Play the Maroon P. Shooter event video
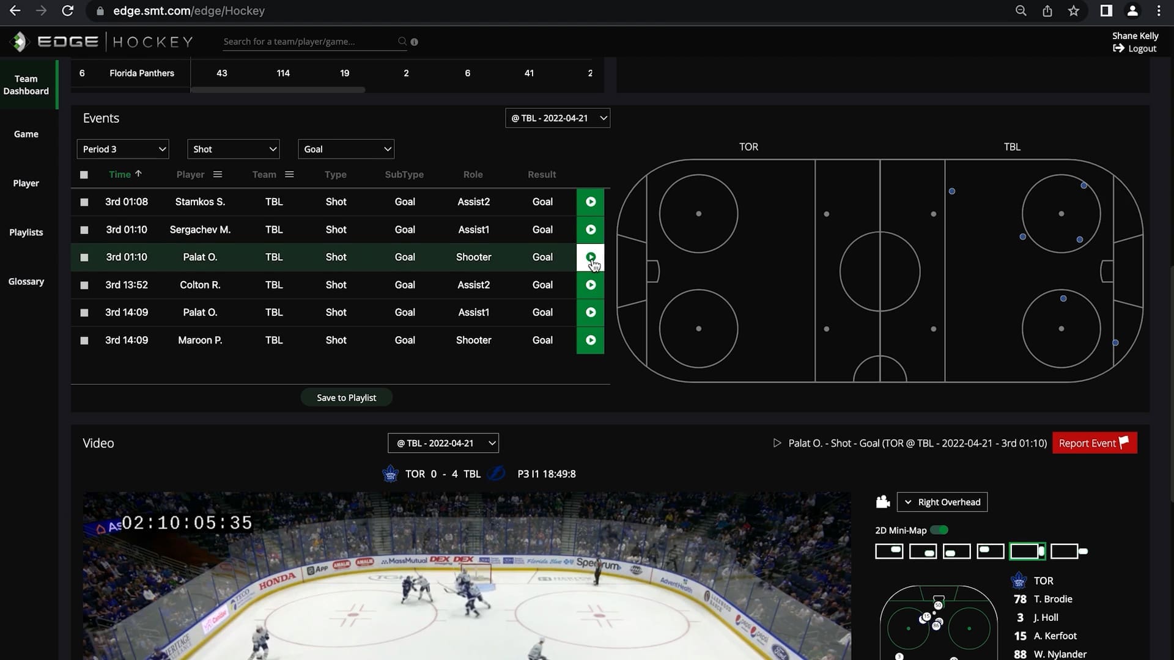 (590, 340)
